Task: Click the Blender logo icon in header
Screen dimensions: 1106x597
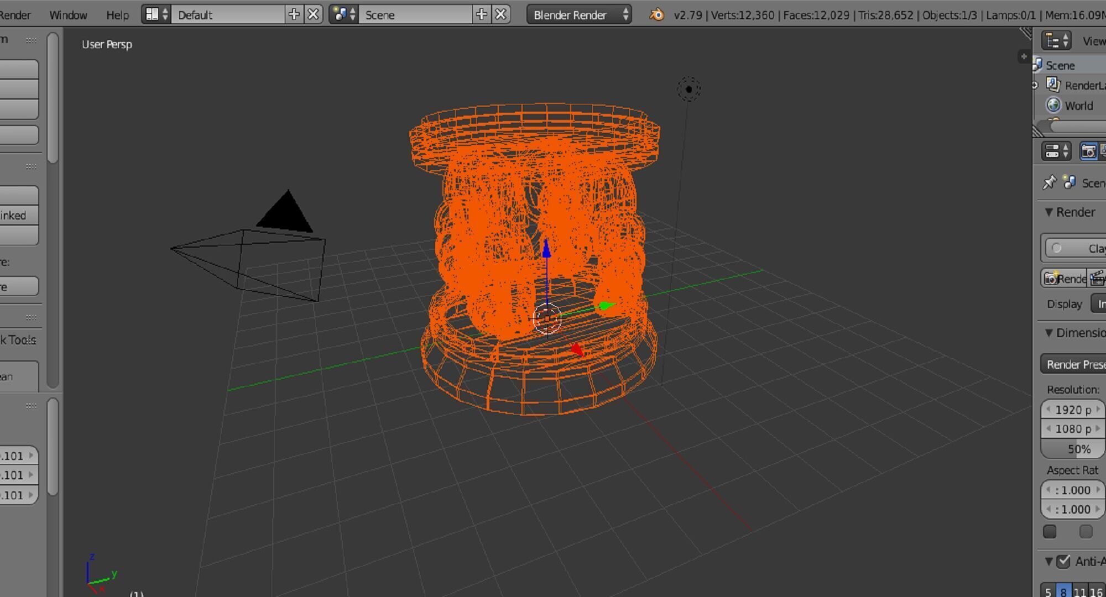Action: click(x=656, y=14)
